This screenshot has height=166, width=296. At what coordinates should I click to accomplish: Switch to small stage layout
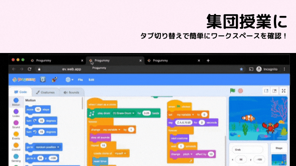[x=266, y=91]
